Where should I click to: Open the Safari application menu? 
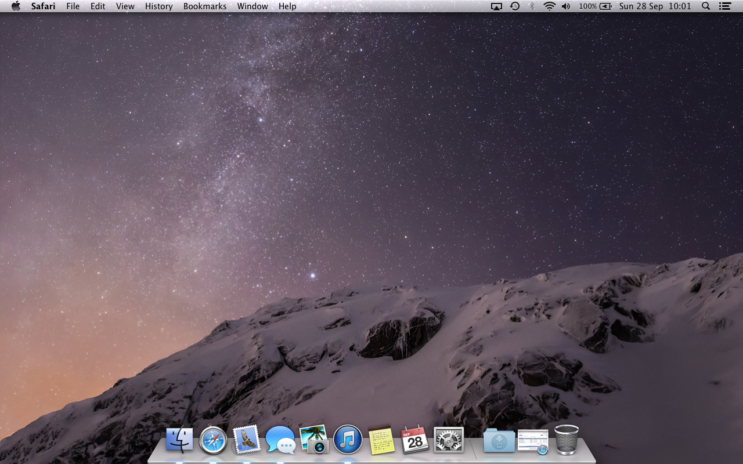[44, 6]
